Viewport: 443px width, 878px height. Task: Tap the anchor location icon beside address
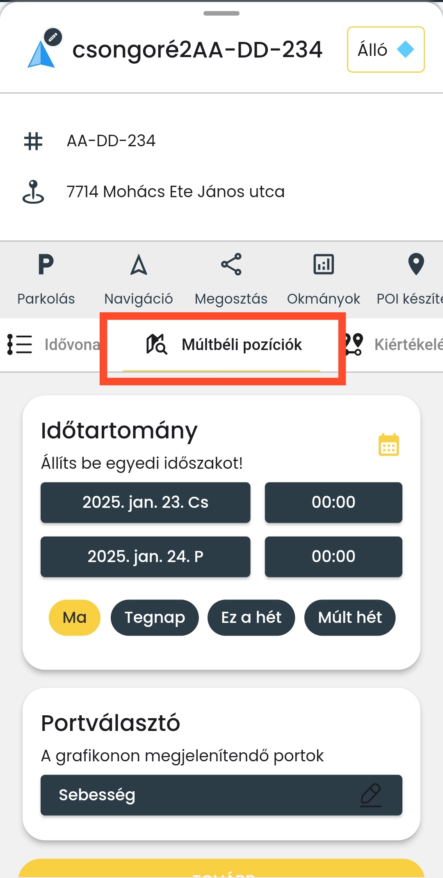click(x=33, y=192)
